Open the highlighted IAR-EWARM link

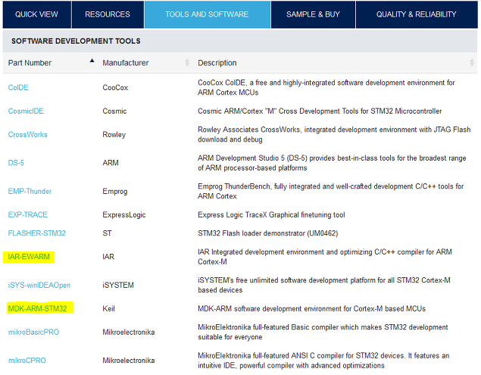[x=29, y=257]
